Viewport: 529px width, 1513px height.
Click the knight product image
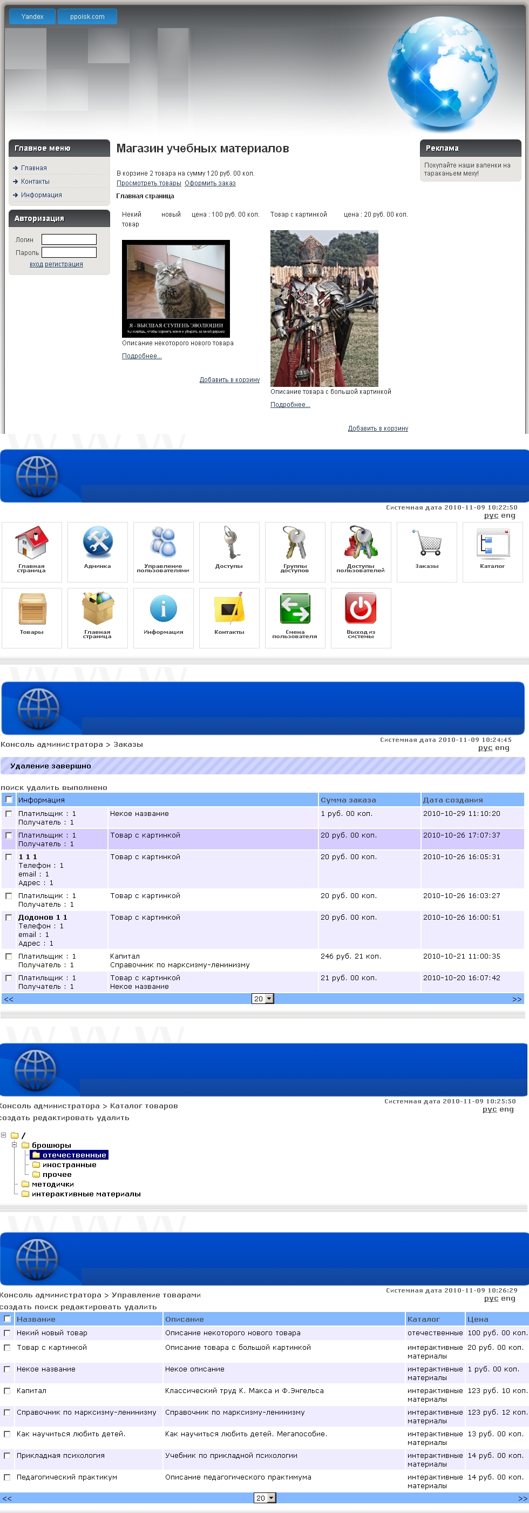(324, 309)
